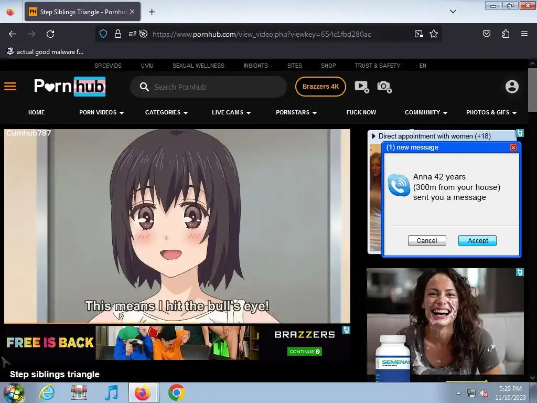
Task: Open SHOP in the top bar
Action: (x=328, y=66)
